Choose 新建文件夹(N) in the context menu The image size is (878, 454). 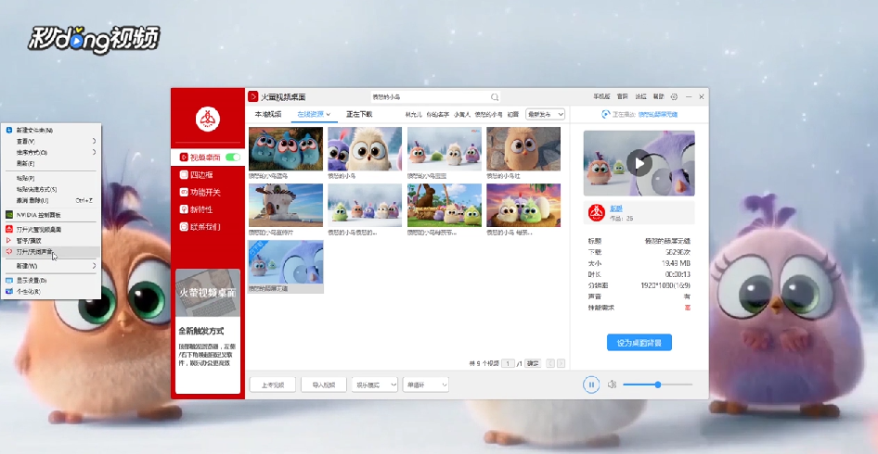[51, 131]
